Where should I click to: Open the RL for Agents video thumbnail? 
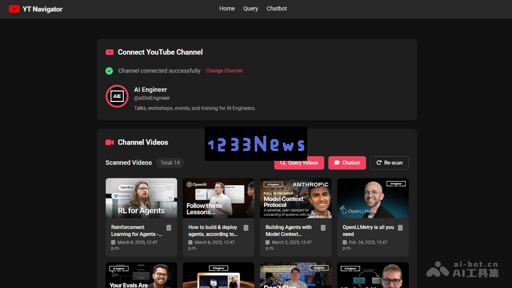[141, 198]
